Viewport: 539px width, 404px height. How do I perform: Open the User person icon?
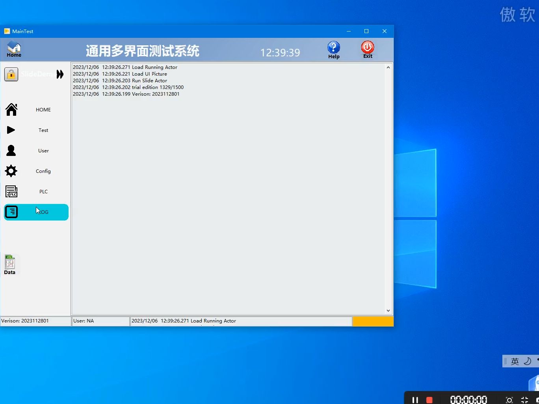11,150
